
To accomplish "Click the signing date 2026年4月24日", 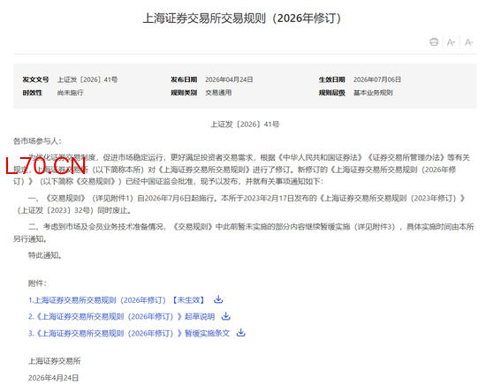I will coord(54,378).
